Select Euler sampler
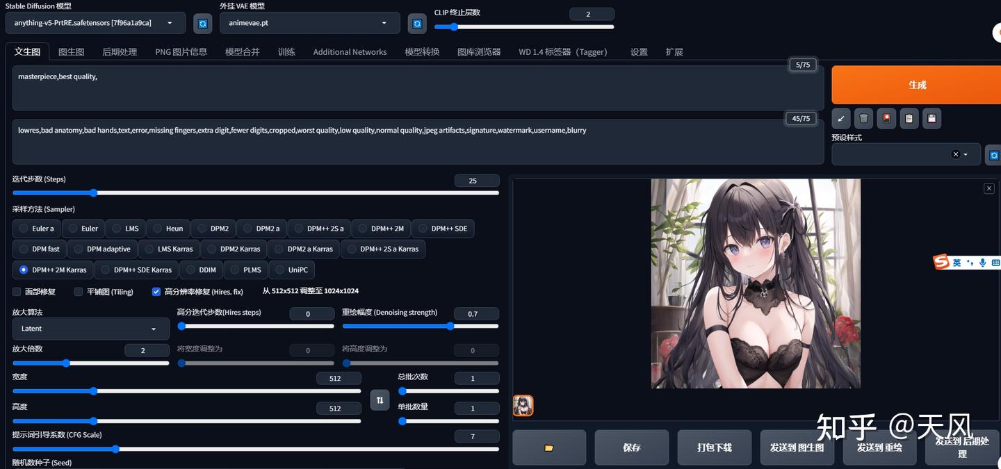1001x469 pixels. pos(83,229)
